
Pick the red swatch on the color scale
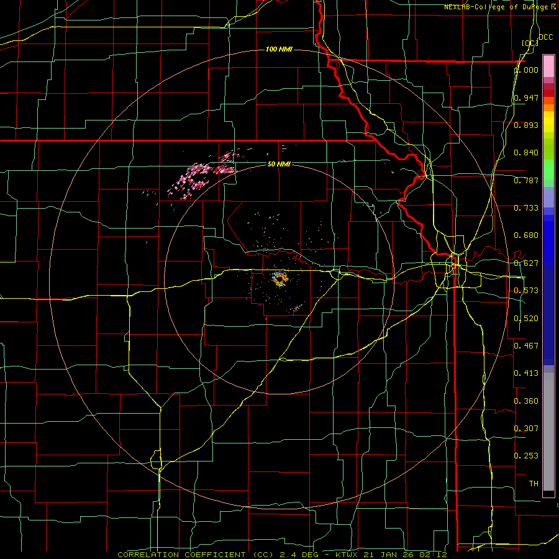[x=548, y=93]
